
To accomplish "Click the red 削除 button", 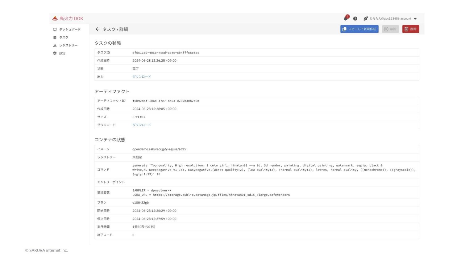I will click(x=411, y=29).
